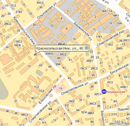Click the building labeled 1С3
The height and width of the screenshot is (126, 130).
click(x=36, y=87)
